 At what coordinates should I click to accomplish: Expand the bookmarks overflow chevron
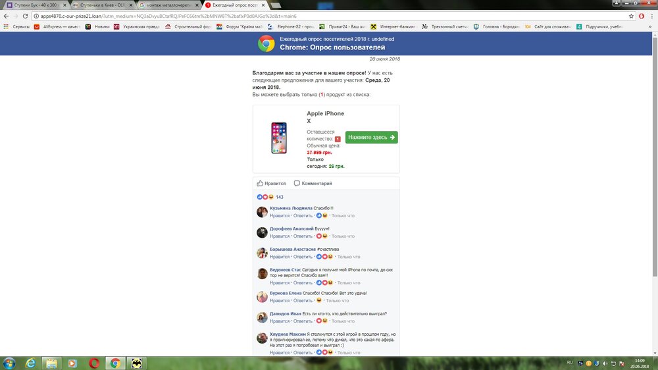coord(650,26)
